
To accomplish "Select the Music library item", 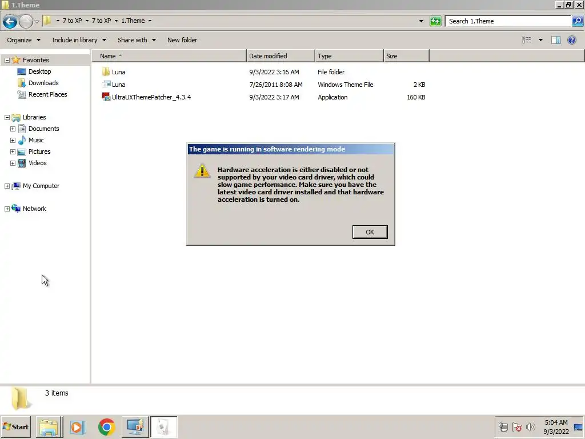I will point(31,141).
